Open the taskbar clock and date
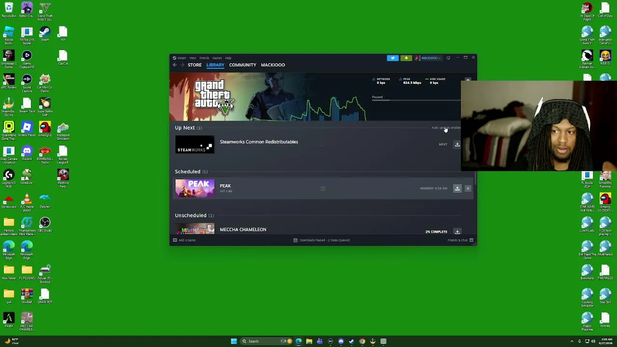This screenshot has width=617, height=347. 606,341
